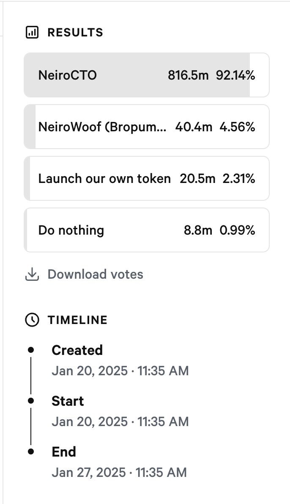Select the NeiroWoof (Bropum... result row
The image size is (290, 504).
coord(147,127)
